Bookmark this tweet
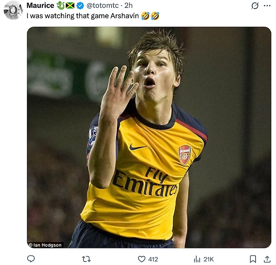 253,259
